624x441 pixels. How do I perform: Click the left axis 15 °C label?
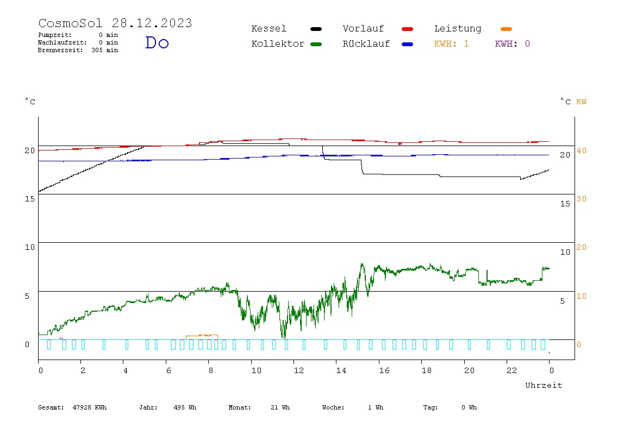pos(30,199)
